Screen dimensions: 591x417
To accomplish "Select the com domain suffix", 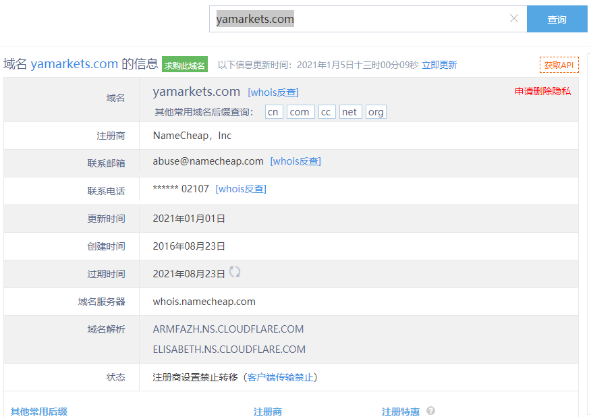I will [300, 112].
